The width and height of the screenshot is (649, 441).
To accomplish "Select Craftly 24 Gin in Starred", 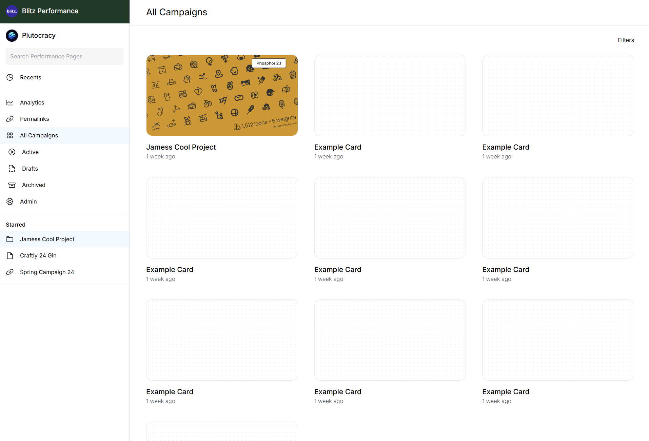I will 38,255.
